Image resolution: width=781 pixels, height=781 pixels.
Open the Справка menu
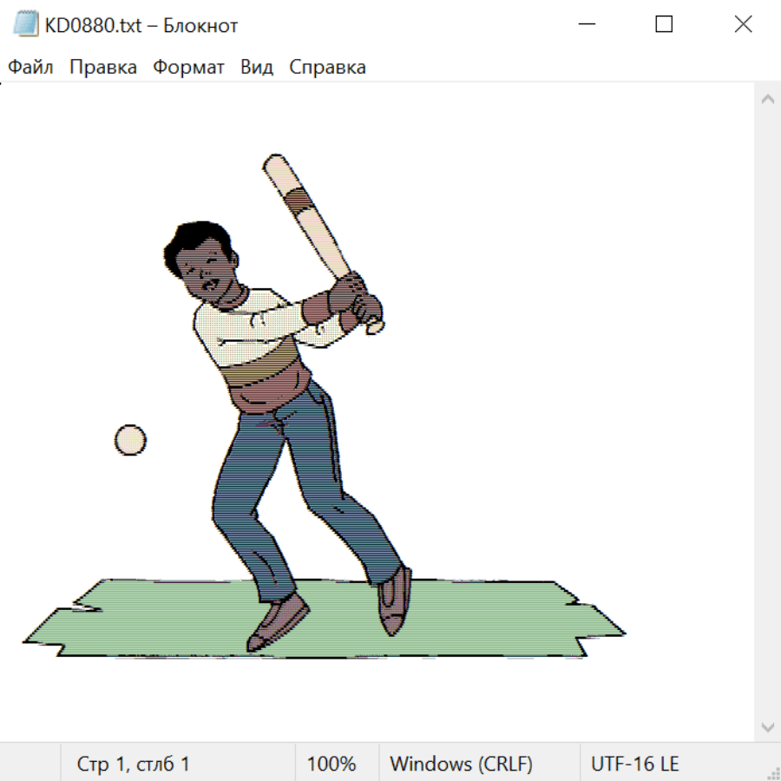click(x=327, y=68)
